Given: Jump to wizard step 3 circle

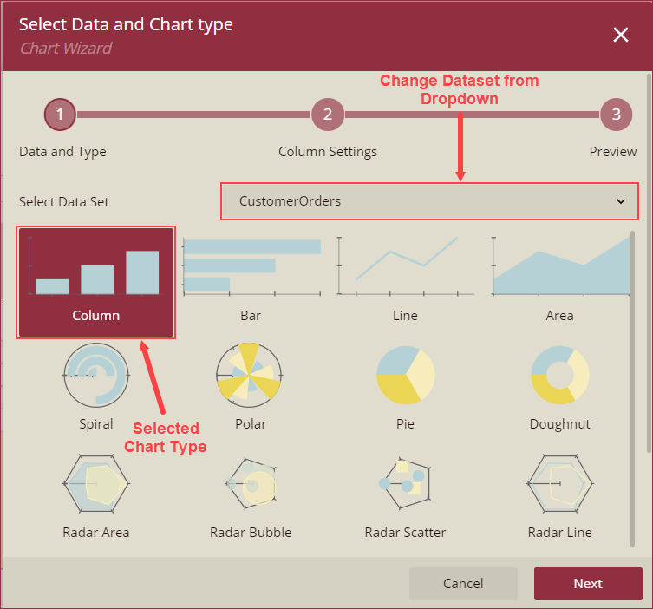Looking at the screenshot, I should 616,115.
